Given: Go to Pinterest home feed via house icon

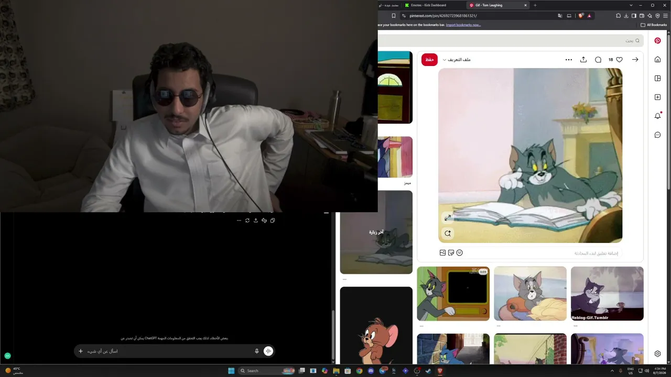Looking at the screenshot, I should click(657, 60).
